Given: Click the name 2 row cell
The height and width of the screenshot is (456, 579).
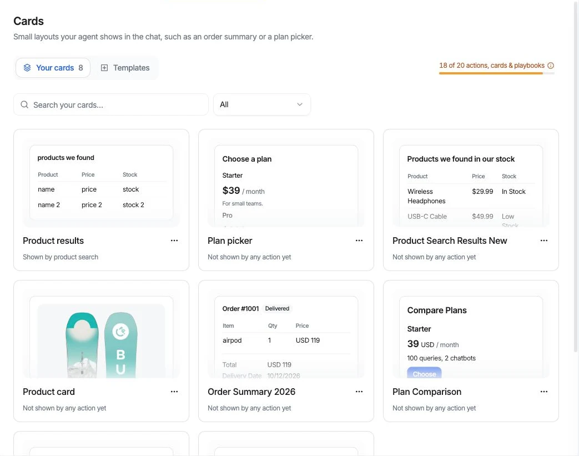Looking at the screenshot, I should pos(49,205).
